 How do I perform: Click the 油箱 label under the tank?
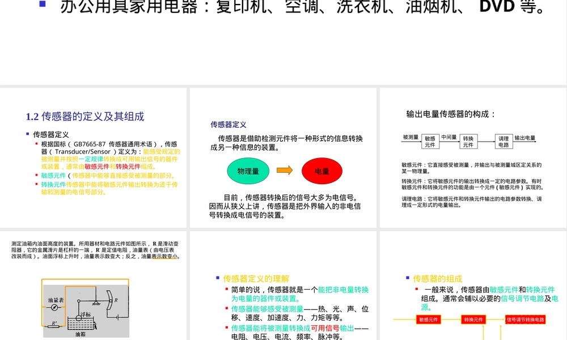click(81, 334)
